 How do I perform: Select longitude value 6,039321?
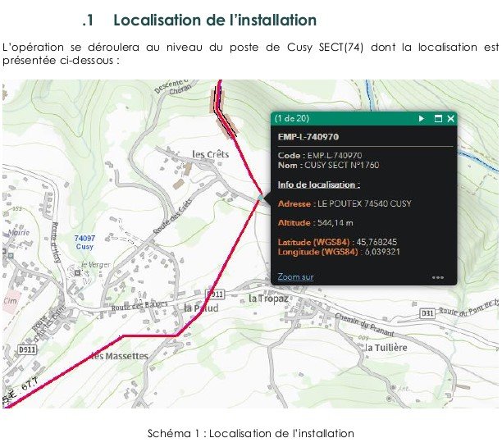(x=382, y=252)
